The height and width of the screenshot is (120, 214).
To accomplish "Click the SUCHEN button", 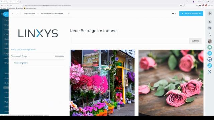I will pos(195,41).
